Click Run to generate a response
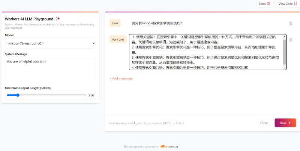Viewport: 300px width, 151px height. (x=285, y=123)
